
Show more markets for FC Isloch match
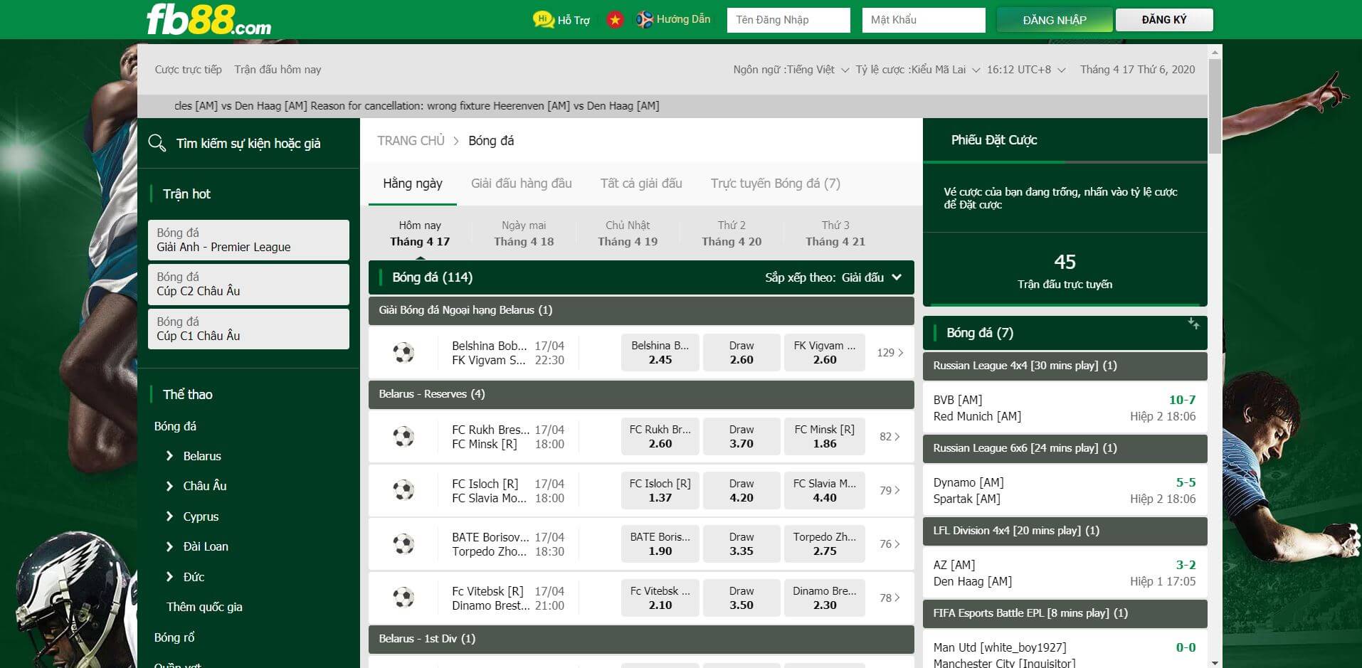tap(889, 490)
